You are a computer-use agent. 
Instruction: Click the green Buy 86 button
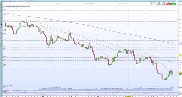click(173, 4)
